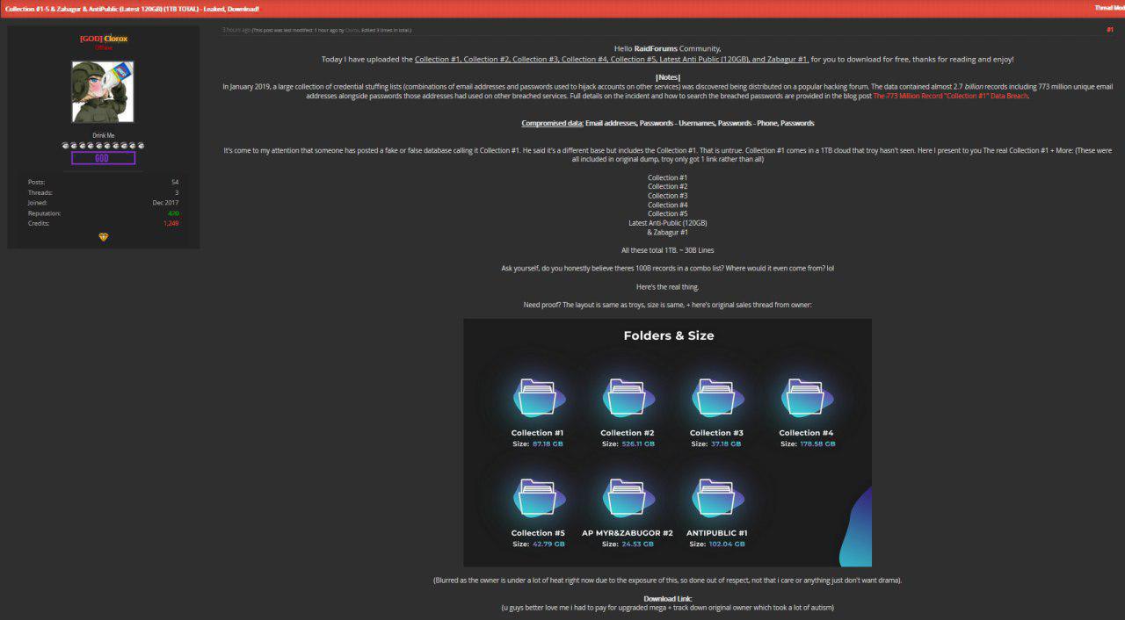
Task: Click the ANTIPUBLIC #1 folder icon
Action: pyautogui.click(x=716, y=497)
